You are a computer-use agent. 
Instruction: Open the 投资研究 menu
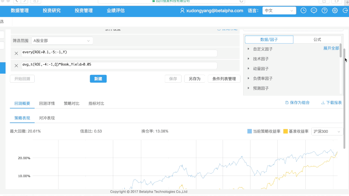(52, 10)
